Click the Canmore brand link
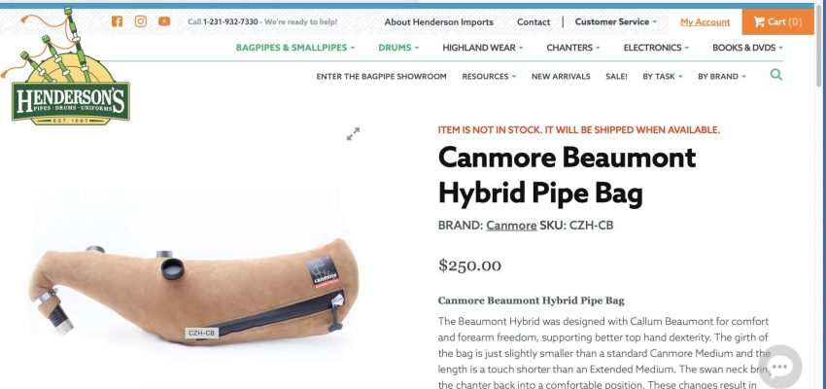 (511, 226)
